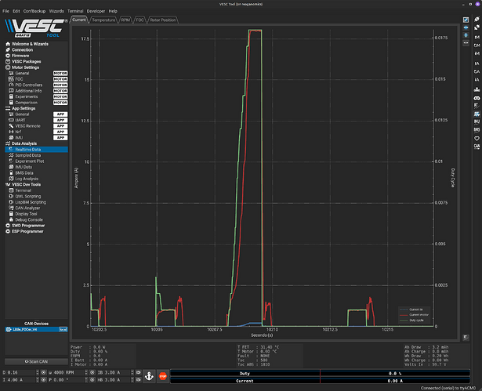The height and width of the screenshot is (391, 482).
Task: Click the anchor full-brake icon
Action: (149, 376)
